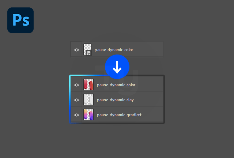Select the pause-dynamic-gradient layer name
Screen dimensions: 234x158
[119, 115]
